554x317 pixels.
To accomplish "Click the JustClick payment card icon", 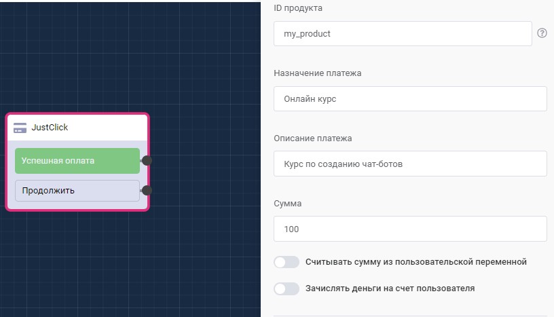I will click(20, 128).
